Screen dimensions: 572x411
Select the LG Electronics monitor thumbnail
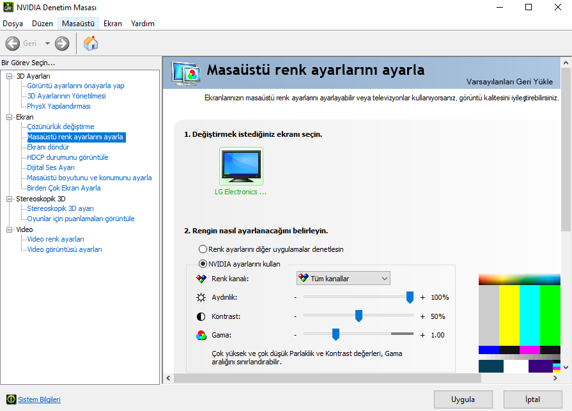coord(241,166)
